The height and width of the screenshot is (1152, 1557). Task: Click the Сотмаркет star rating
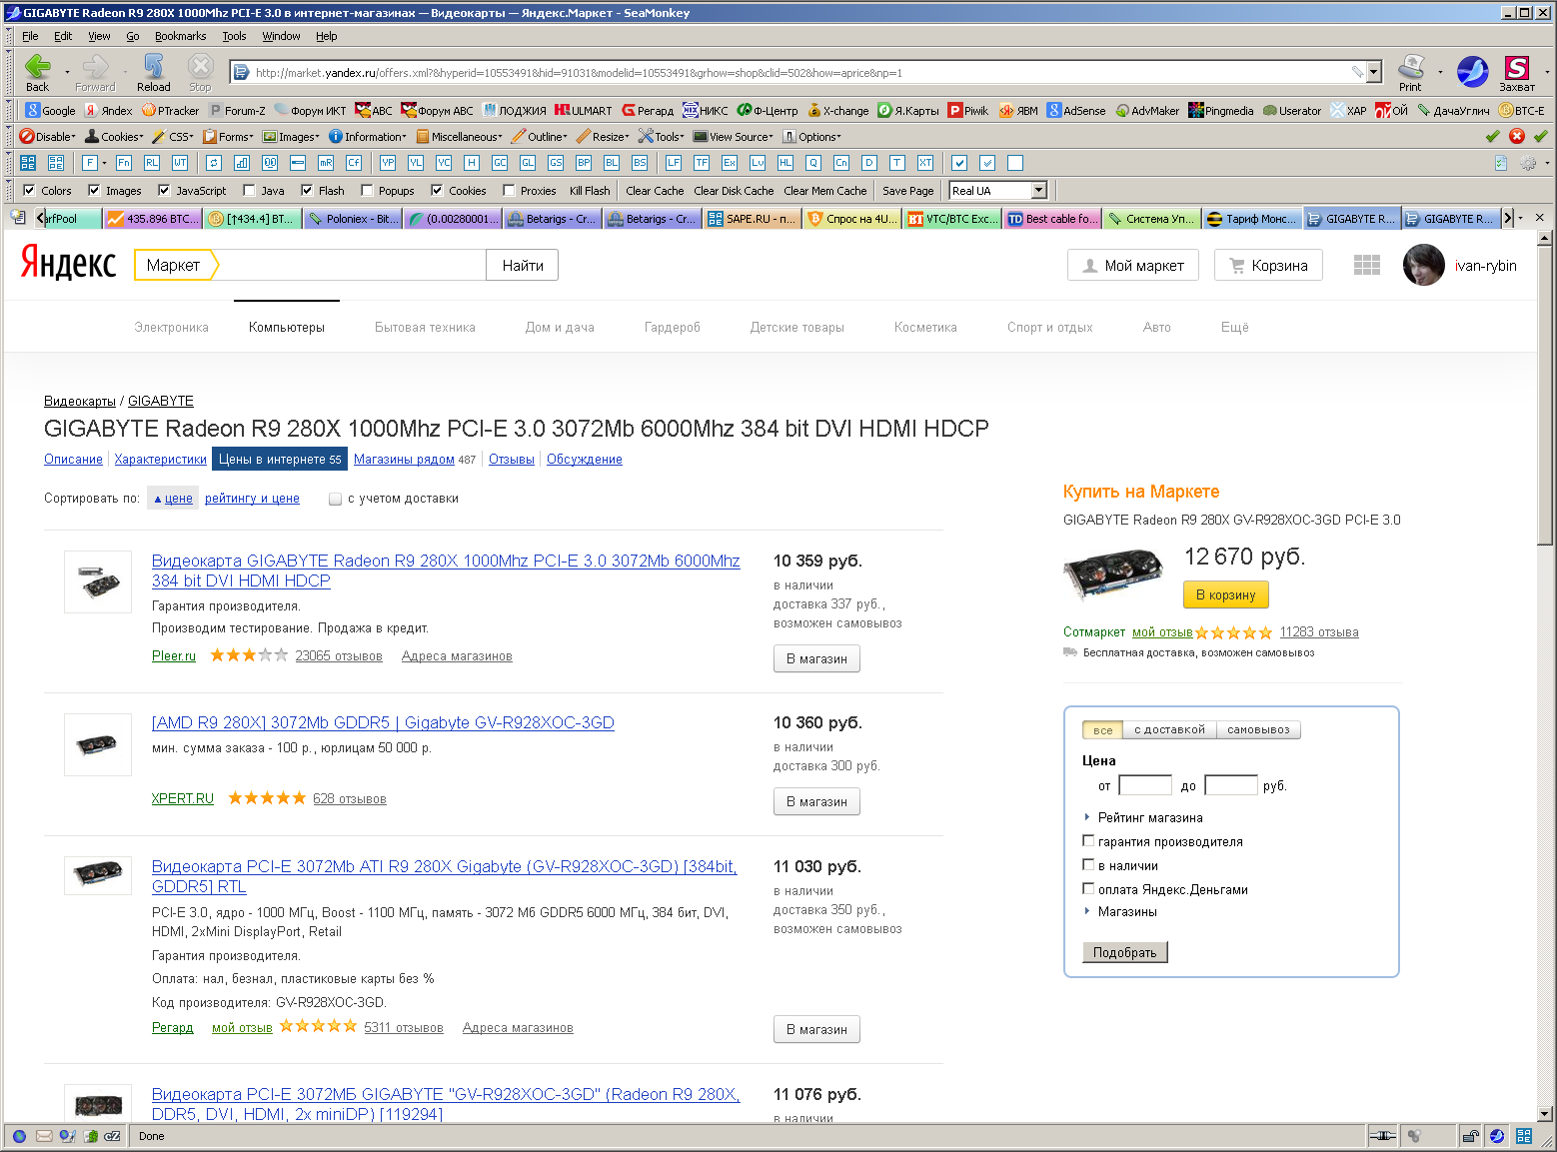tap(1234, 632)
